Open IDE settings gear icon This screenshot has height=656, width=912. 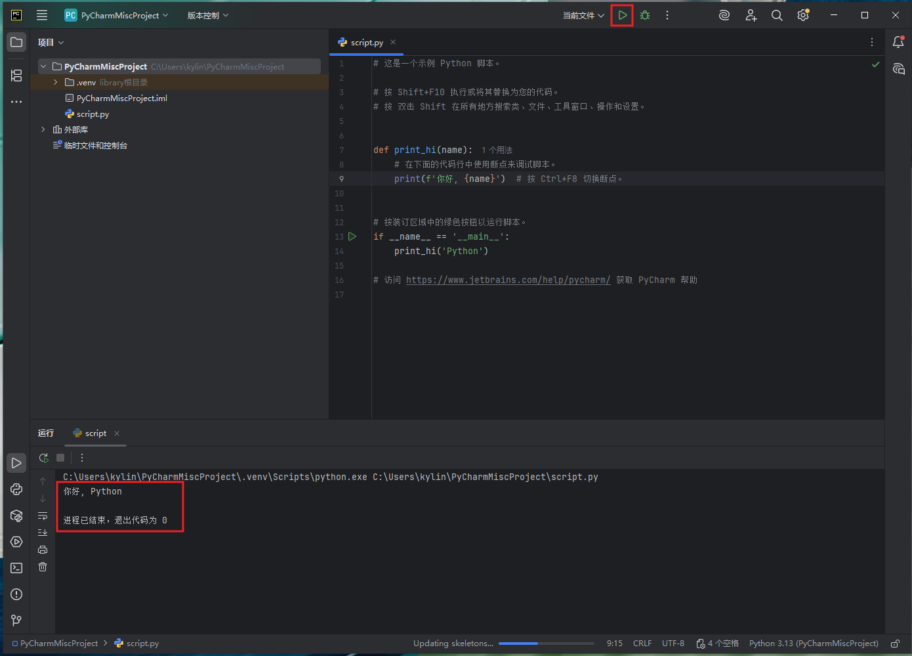[x=803, y=15]
